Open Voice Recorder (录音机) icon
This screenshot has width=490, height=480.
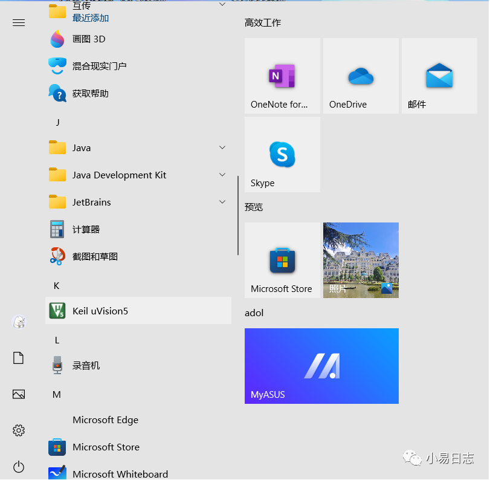point(57,365)
